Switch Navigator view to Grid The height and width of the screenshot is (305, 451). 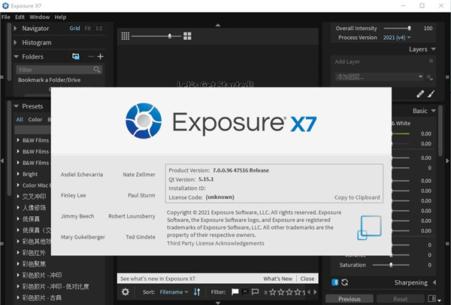pos(74,29)
